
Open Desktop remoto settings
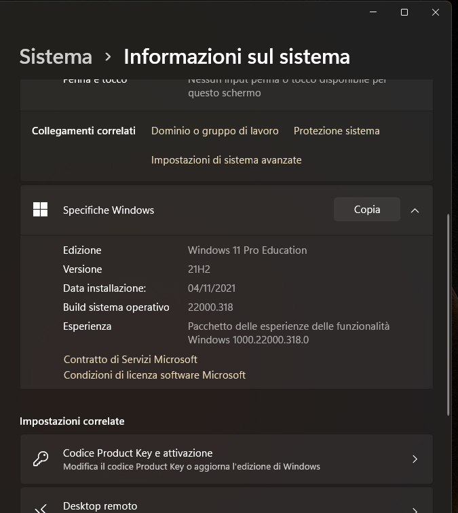pos(227,501)
